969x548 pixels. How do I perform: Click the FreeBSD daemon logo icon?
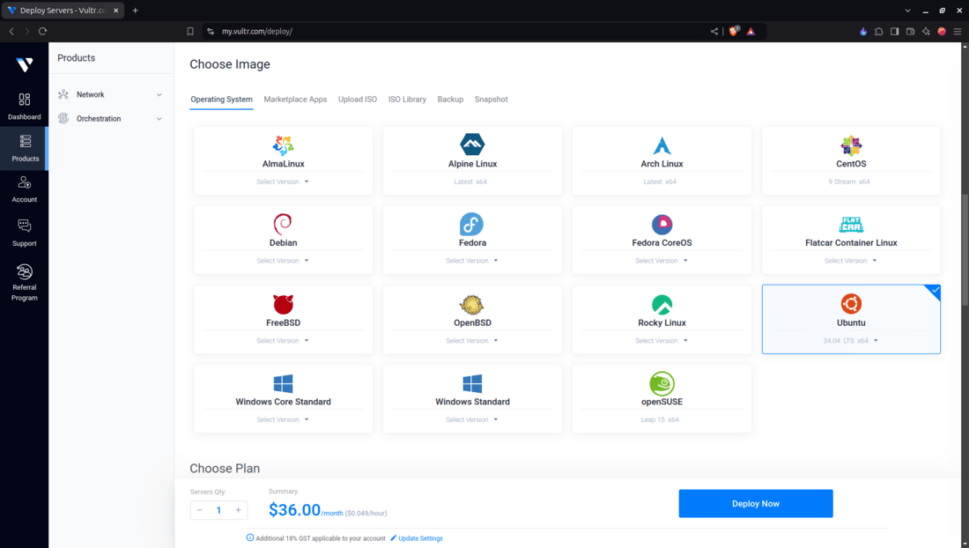coord(283,304)
